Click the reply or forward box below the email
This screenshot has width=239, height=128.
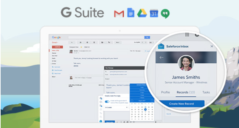[x=89, y=80]
